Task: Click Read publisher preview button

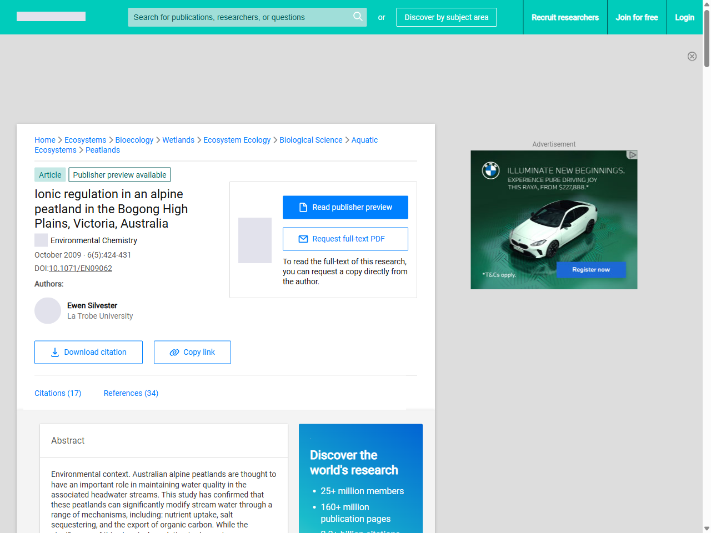Action: pos(345,207)
